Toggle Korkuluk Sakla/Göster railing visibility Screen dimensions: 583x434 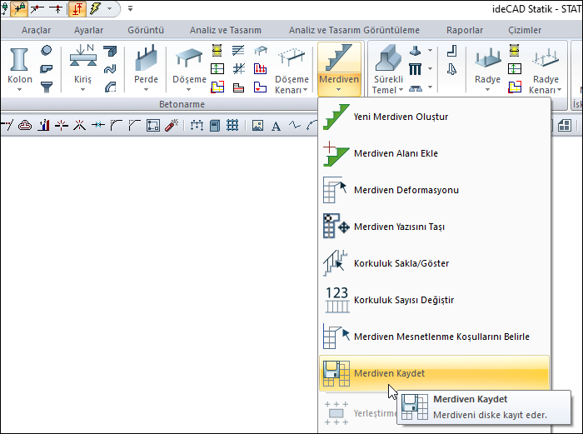point(401,263)
